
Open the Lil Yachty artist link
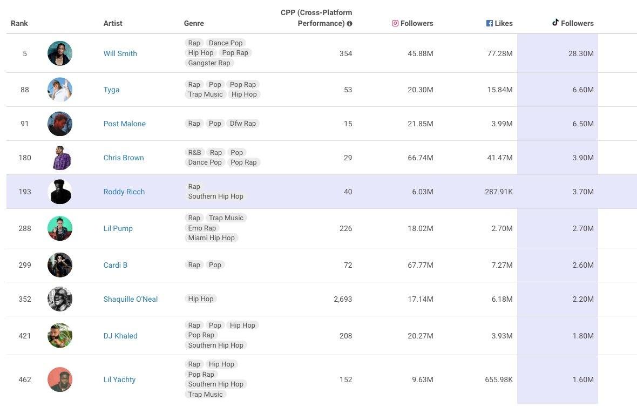click(119, 379)
